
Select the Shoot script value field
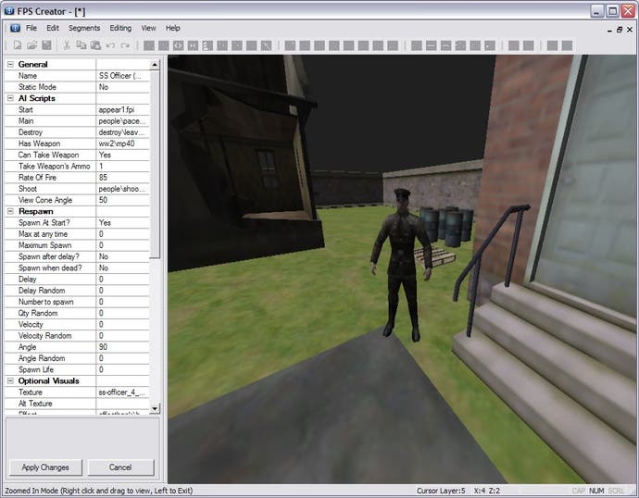pos(123,189)
